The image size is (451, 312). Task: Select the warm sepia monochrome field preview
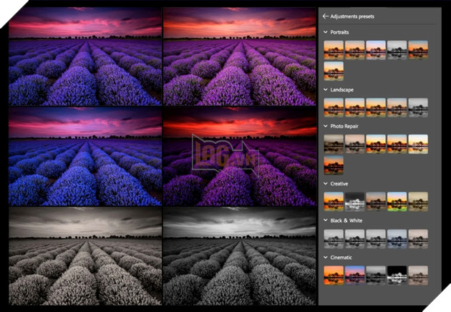click(85, 256)
